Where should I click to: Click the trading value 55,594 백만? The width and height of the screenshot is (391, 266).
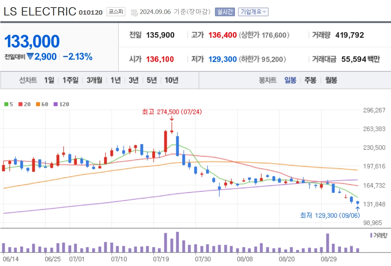(360, 59)
